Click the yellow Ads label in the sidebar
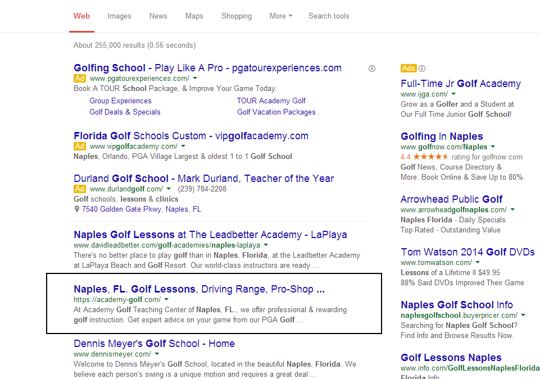Image resolution: width=540 pixels, height=379 pixels. tap(409, 68)
